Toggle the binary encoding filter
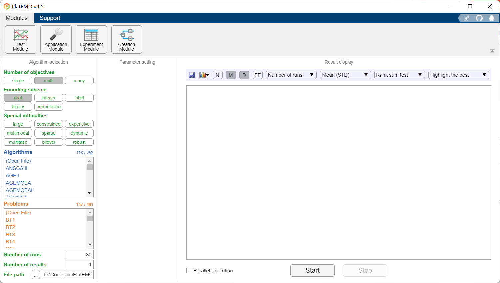The image size is (500, 283). pos(18,107)
